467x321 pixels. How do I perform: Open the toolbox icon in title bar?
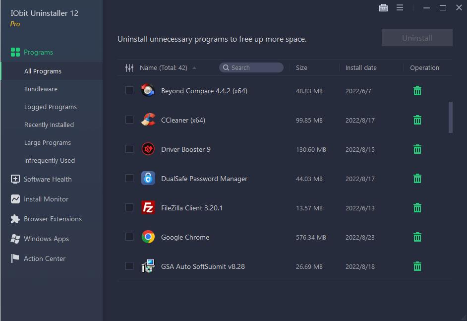click(383, 7)
